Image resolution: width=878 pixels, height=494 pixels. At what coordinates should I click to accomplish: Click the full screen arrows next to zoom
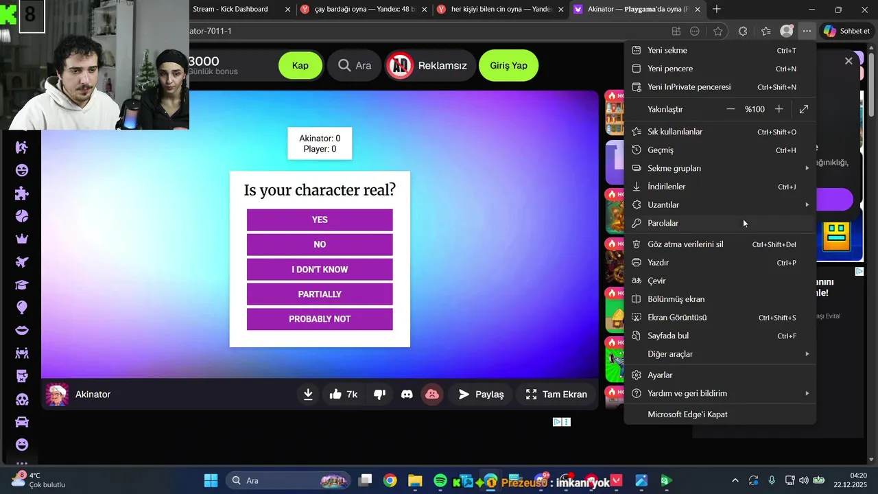click(804, 109)
